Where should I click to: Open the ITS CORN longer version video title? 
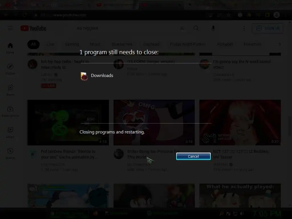[151, 62]
